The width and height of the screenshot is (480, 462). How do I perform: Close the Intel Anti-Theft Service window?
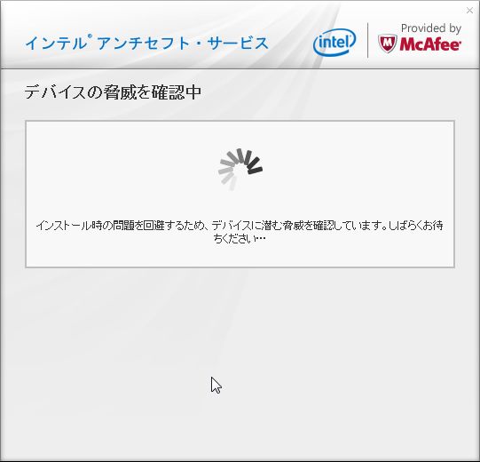(x=469, y=11)
